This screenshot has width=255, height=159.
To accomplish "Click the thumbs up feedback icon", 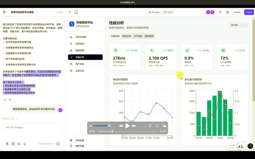I will [5, 100].
